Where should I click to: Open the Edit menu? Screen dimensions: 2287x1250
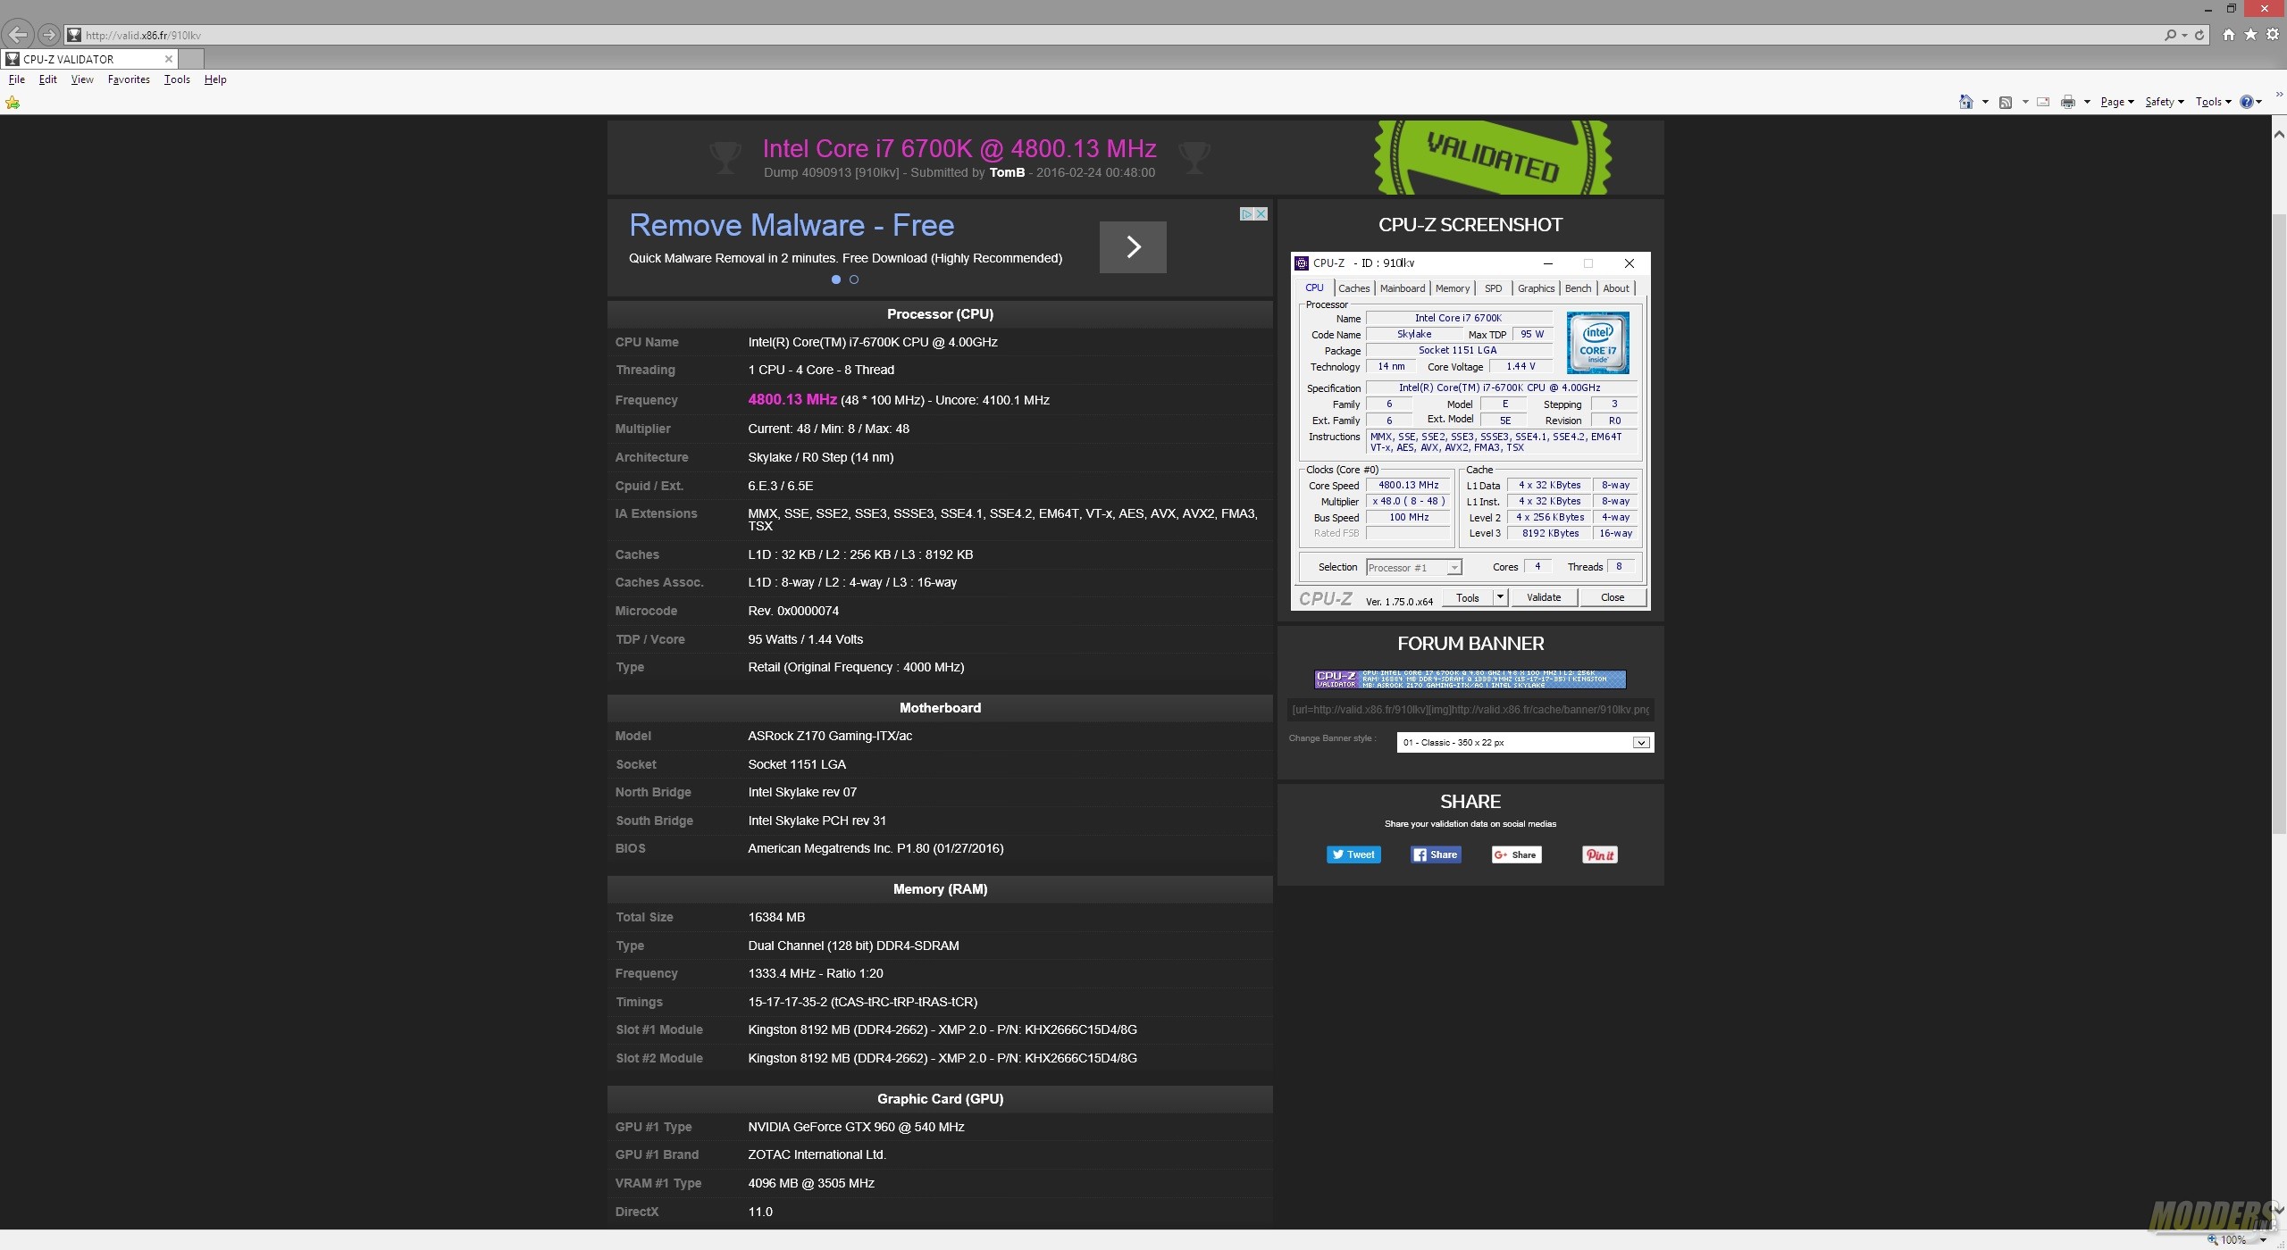[48, 79]
